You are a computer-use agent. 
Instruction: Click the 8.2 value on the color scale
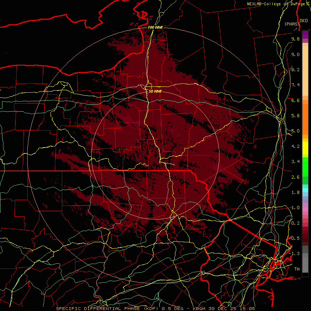[x=295, y=69]
